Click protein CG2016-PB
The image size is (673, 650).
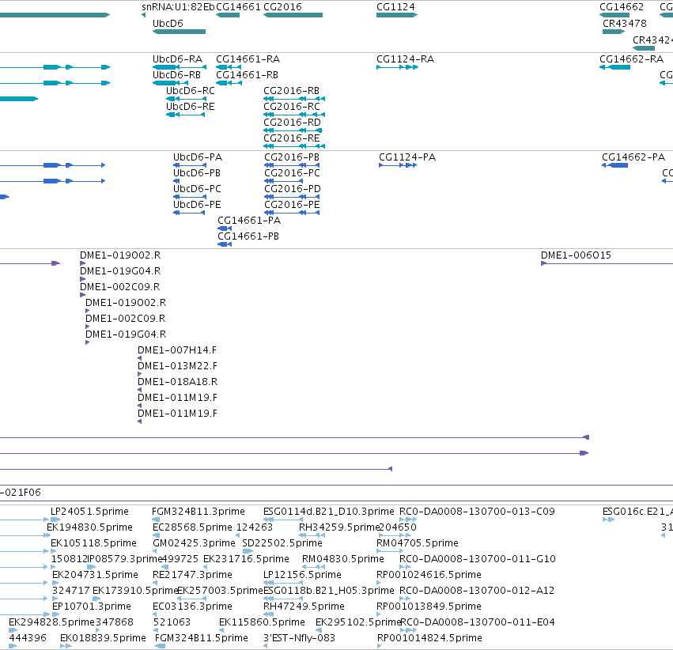[292, 165]
